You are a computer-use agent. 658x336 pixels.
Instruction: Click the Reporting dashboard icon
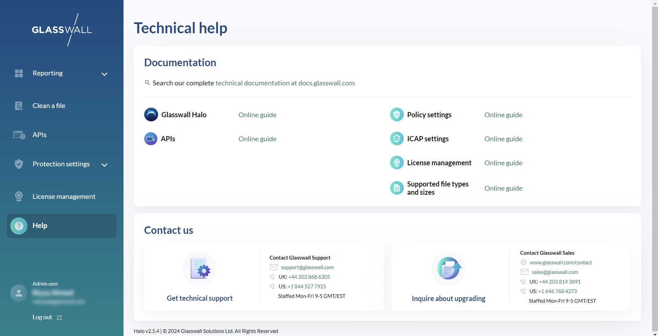tap(19, 73)
